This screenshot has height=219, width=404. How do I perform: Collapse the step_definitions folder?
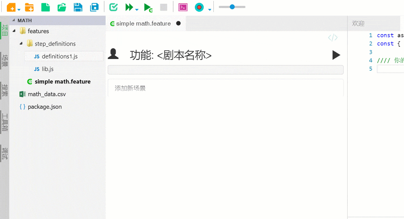pyautogui.click(x=21, y=44)
